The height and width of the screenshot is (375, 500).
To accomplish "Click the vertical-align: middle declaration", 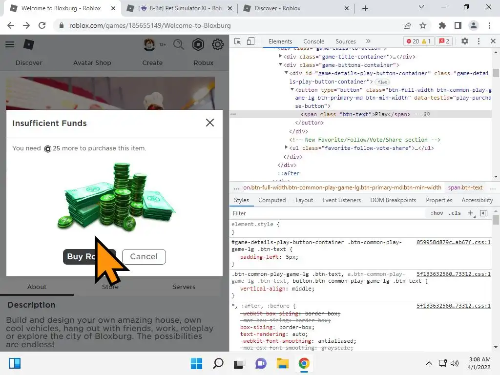I will click(x=277, y=289).
